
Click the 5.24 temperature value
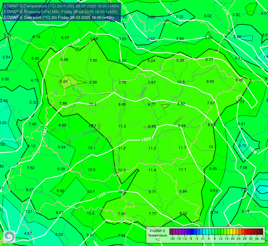coord(151,61)
